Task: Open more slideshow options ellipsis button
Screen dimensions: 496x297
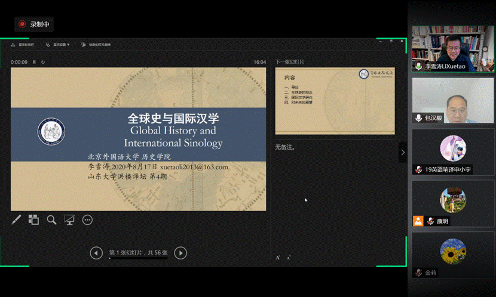Action: 87,220
